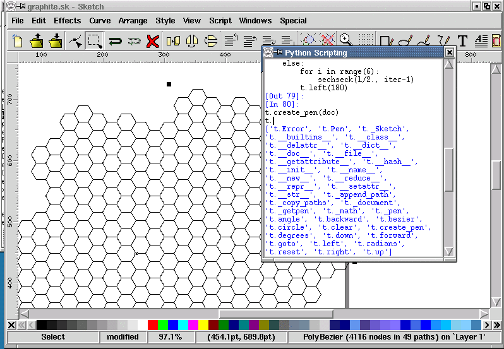Click canvas horizontal scrollbar left arrow

tap(24, 314)
